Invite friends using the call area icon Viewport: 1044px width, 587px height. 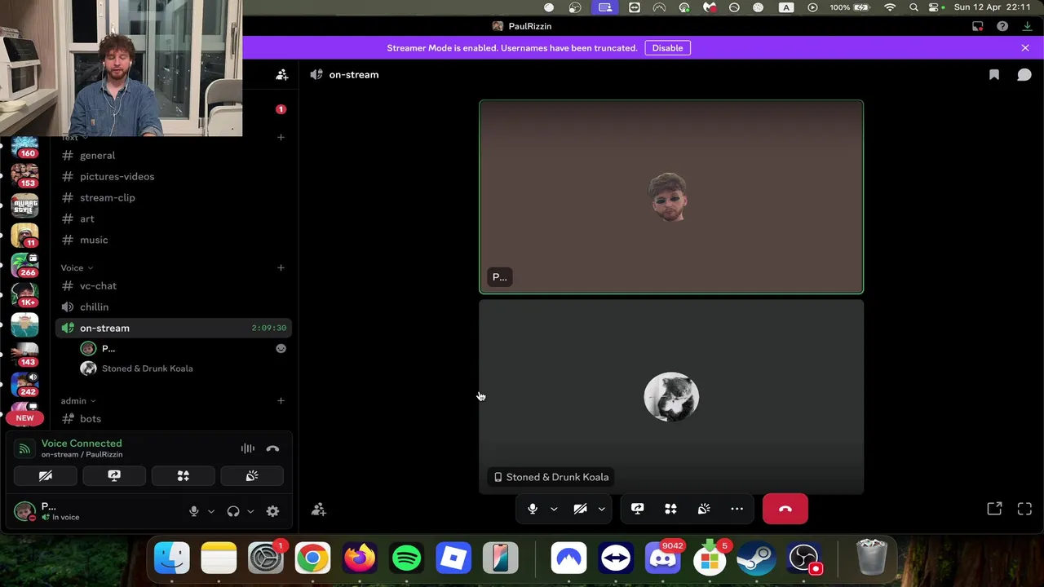point(319,510)
